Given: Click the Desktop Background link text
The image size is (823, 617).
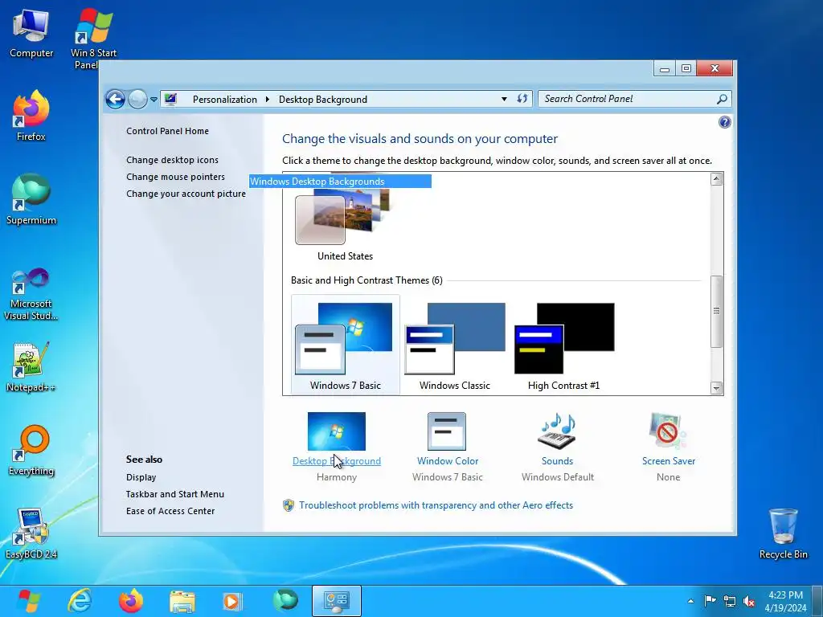Looking at the screenshot, I should [x=337, y=461].
